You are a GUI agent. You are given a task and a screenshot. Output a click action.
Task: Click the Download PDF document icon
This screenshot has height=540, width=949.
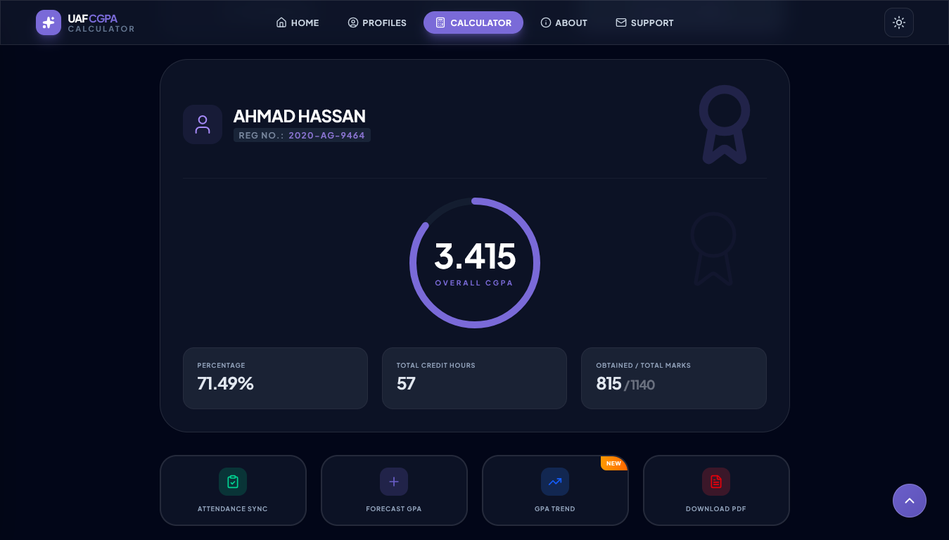tap(716, 482)
